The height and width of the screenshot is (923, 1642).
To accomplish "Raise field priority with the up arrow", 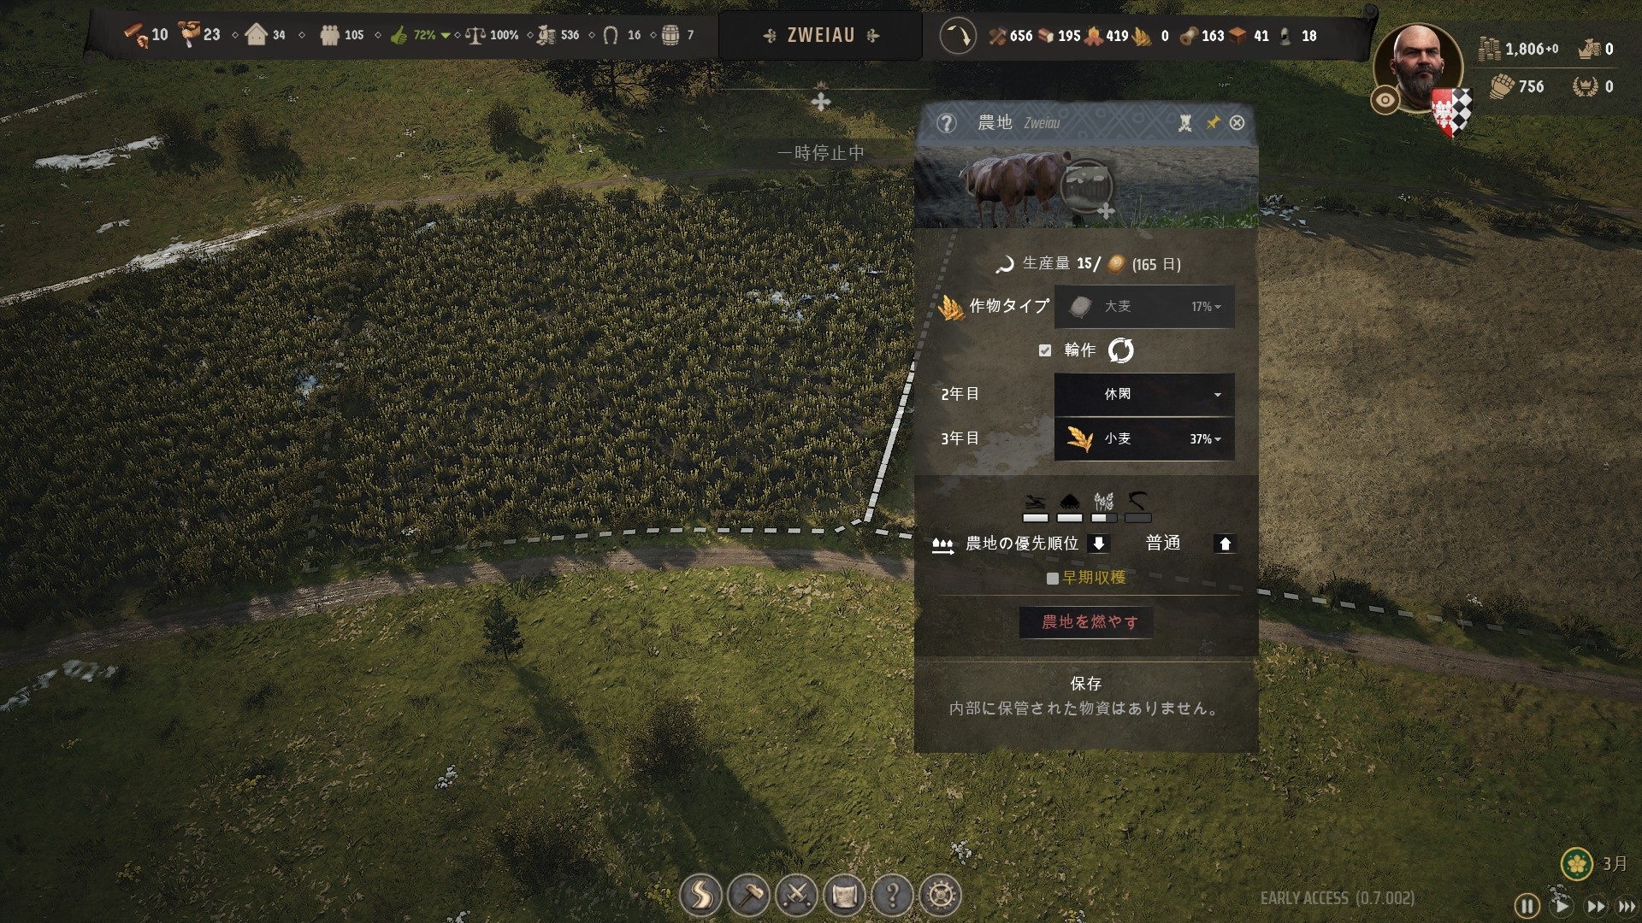I will [1225, 544].
